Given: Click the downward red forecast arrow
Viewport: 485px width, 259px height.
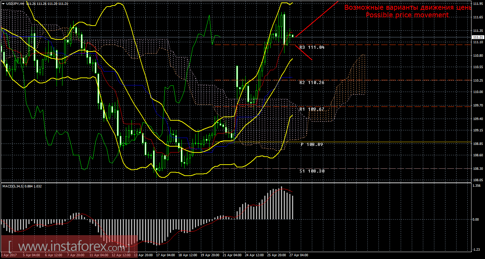Looking at the screenshot, I should [304, 53].
